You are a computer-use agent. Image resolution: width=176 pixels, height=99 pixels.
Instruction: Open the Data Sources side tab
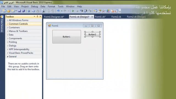point(2,24)
